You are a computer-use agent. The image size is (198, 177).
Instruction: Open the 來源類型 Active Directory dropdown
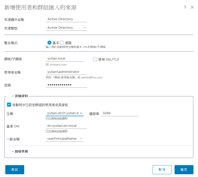click(66, 28)
